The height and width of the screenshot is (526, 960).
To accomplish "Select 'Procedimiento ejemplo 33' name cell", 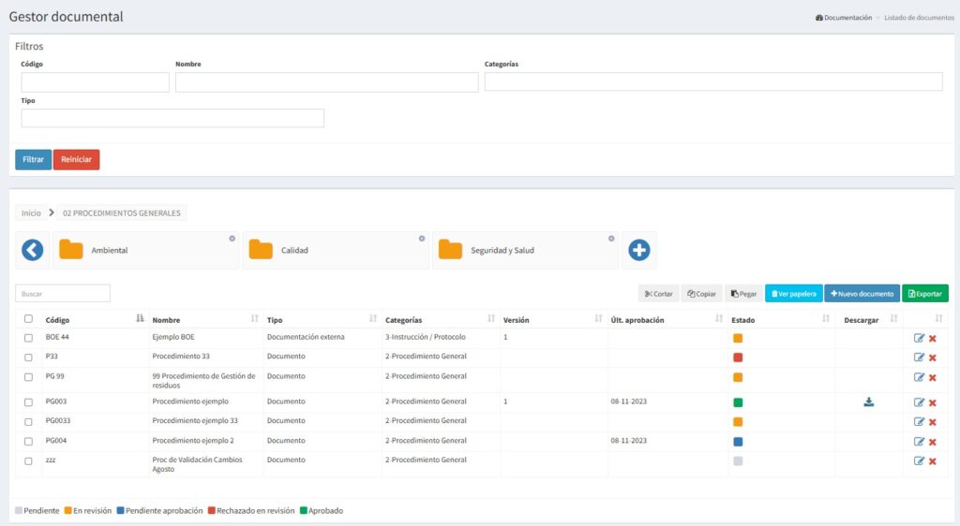I will (x=195, y=420).
